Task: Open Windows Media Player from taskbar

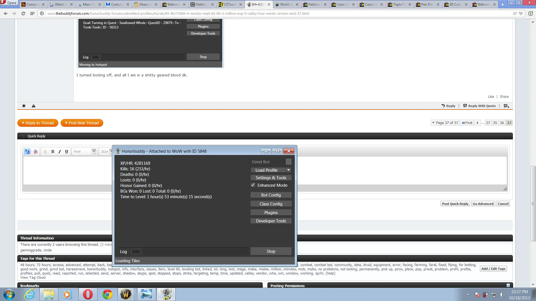Action: pyautogui.click(x=67, y=294)
